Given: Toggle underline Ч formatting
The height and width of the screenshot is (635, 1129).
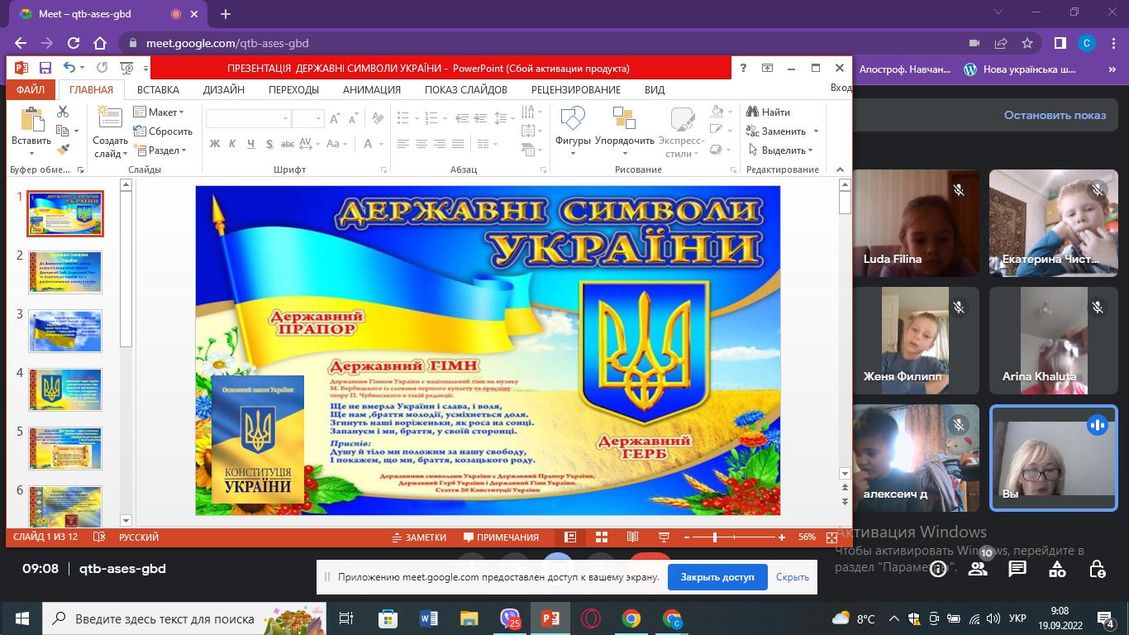Looking at the screenshot, I should pos(251,144).
